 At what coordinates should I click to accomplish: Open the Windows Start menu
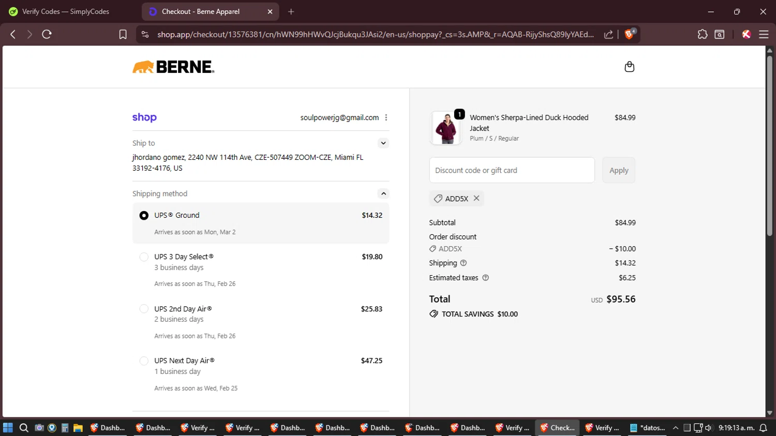8,428
